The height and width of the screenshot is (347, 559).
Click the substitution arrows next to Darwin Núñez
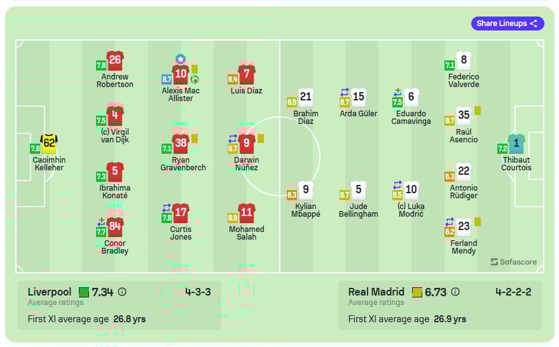(233, 138)
